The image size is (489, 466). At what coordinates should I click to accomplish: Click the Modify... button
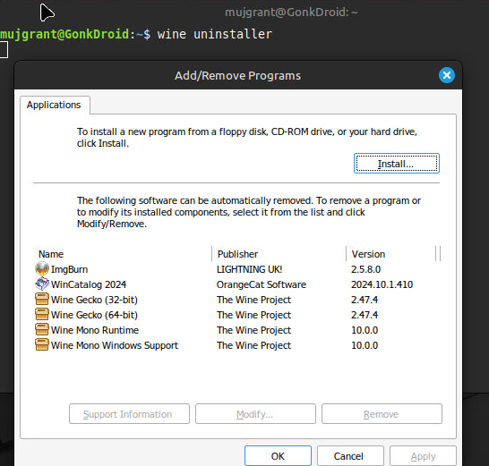click(255, 414)
